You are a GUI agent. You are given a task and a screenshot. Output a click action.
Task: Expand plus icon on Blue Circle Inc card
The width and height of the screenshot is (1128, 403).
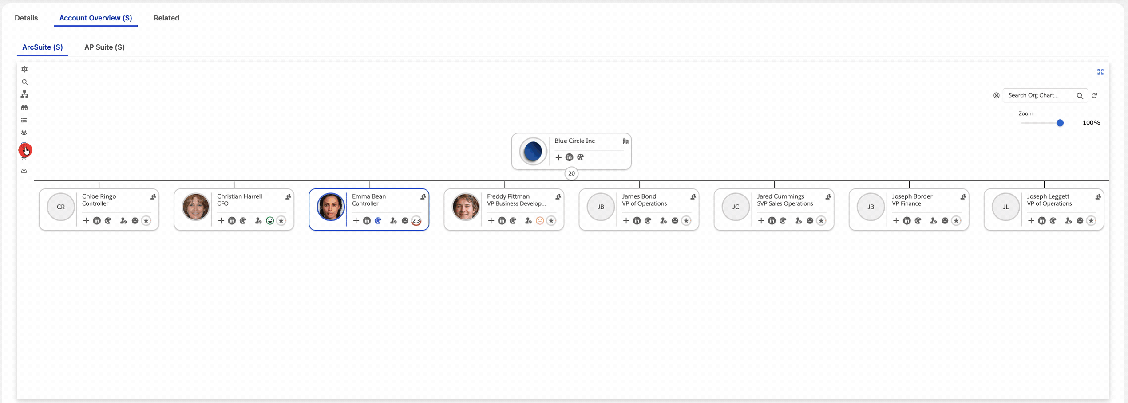(558, 157)
